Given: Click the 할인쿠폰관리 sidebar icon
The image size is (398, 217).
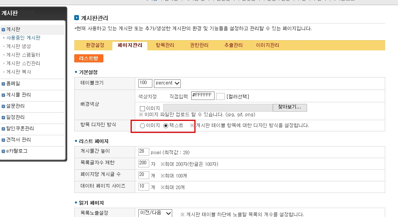Looking at the screenshot, I should (3, 129).
